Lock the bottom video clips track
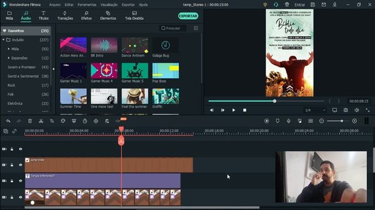Viewport: 375px width, 210px height. pos(12,197)
